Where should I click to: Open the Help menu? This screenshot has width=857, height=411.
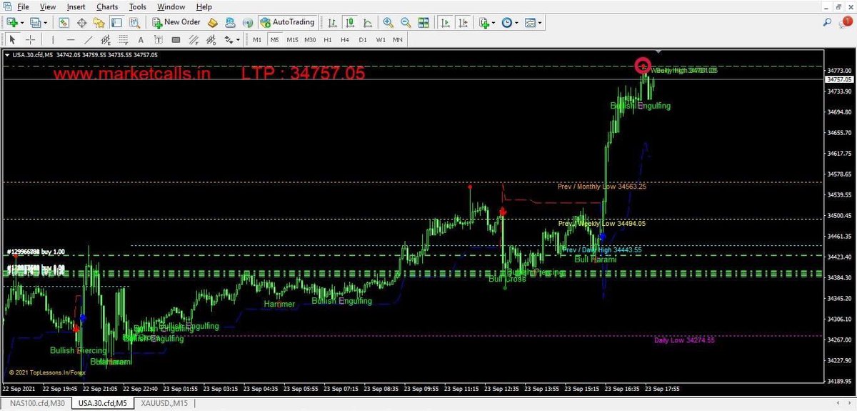pos(204,6)
